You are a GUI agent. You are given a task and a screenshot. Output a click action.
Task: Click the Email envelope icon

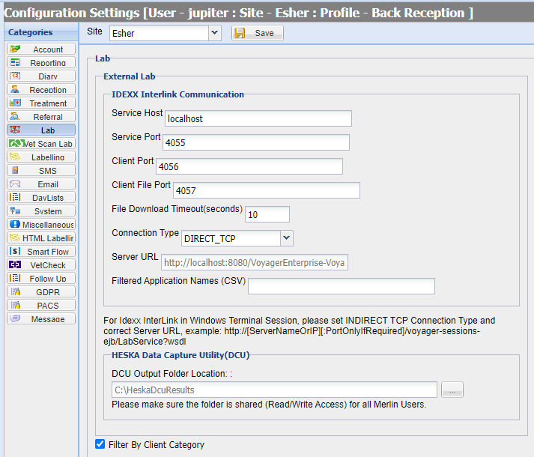[15, 184]
